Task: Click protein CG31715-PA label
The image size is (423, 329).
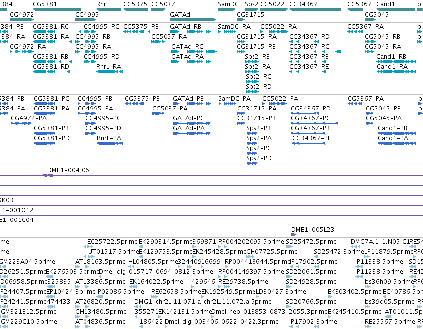Action: 257,109
